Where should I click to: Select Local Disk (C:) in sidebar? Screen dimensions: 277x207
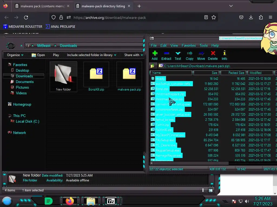(28, 122)
